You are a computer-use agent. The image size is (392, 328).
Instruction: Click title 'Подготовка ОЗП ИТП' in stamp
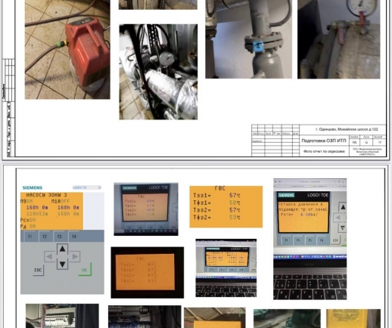click(x=324, y=141)
